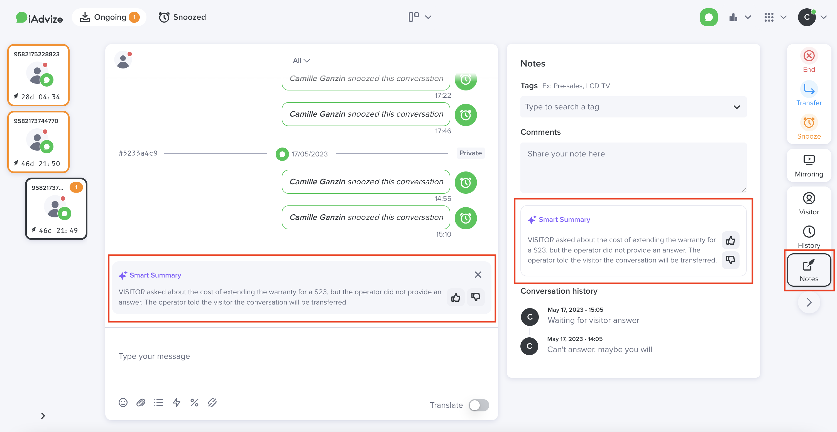Open canned responses lightning icon
837x432 pixels.
[177, 403]
